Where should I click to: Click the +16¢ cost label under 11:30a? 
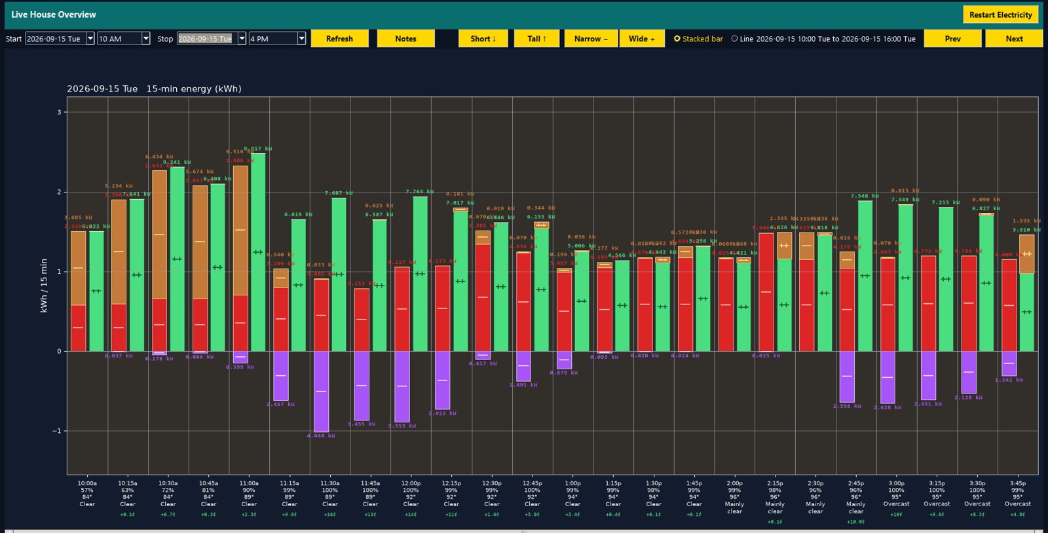point(330,515)
